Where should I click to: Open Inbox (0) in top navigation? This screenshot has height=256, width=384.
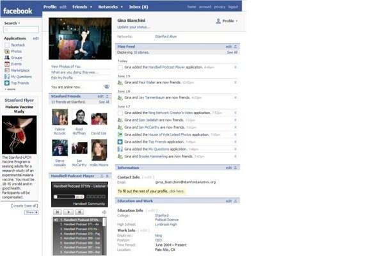pyautogui.click(x=139, y=7)
